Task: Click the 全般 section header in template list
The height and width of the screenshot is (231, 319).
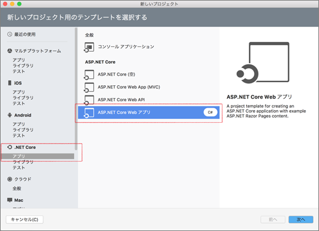Action: click(x=89, y=35)
